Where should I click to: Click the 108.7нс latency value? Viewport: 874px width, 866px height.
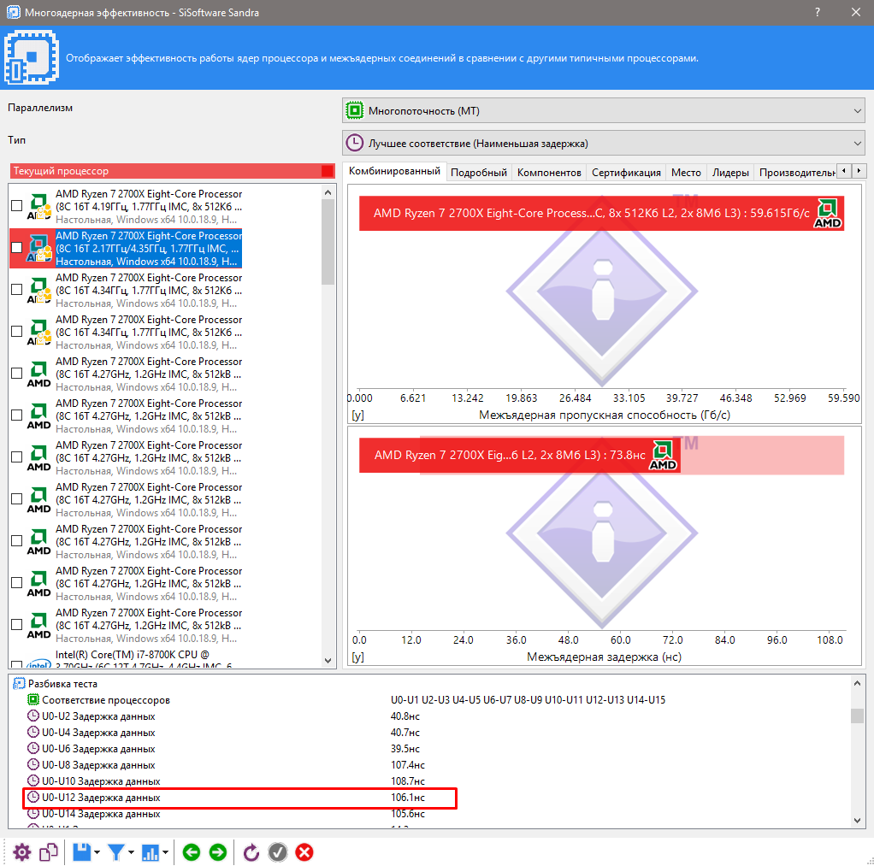pyautogui.click(x=407, y=781)
